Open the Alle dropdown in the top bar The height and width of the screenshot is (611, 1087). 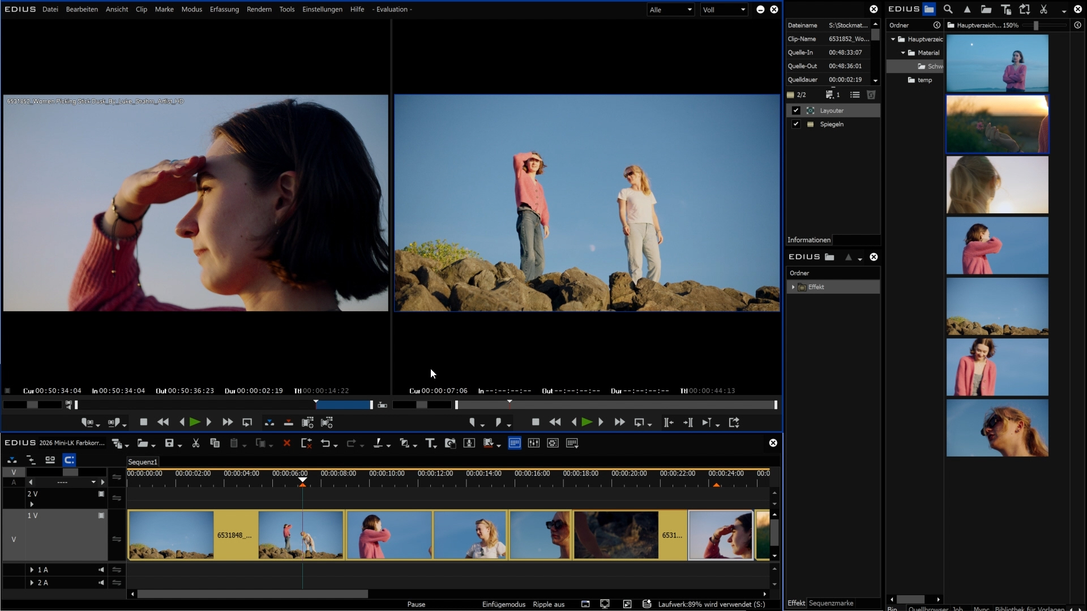(671, 10)
